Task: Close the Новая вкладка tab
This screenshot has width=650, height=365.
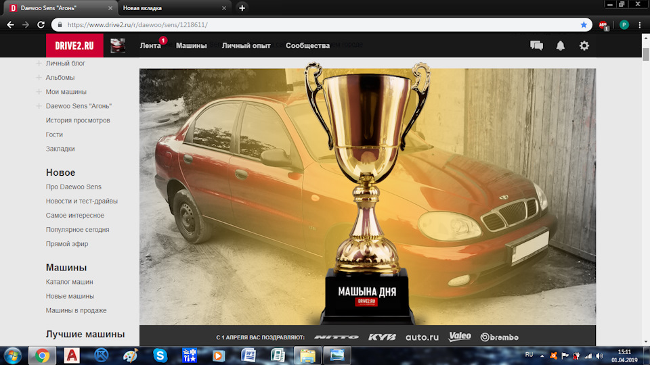Action: [x=224, y=8]
